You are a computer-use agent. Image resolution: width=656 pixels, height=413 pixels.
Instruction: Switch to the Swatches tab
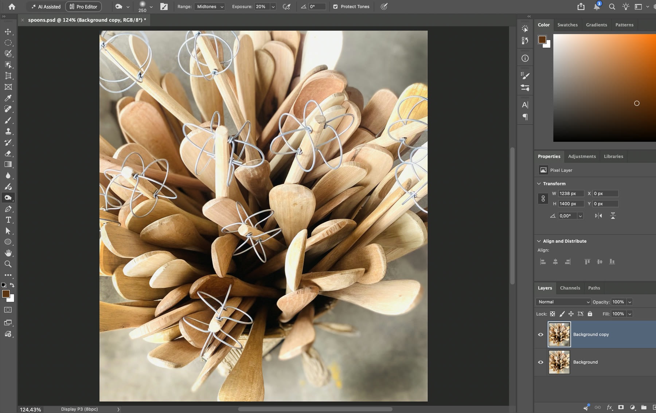click(x=567, y=25)
